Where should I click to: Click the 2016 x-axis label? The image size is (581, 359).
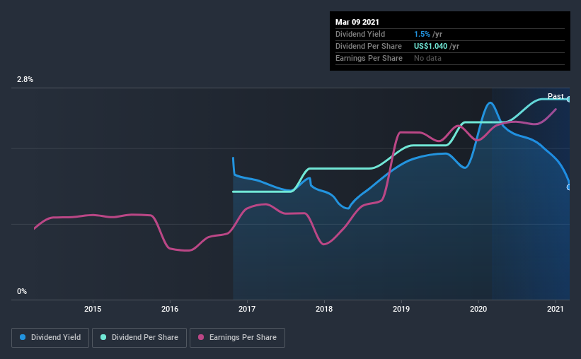coord(170,309)
